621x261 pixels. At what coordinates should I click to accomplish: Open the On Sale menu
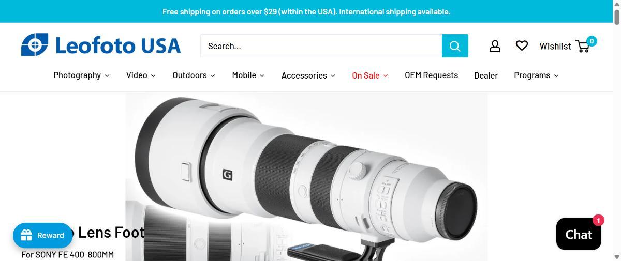coord(370,75)
